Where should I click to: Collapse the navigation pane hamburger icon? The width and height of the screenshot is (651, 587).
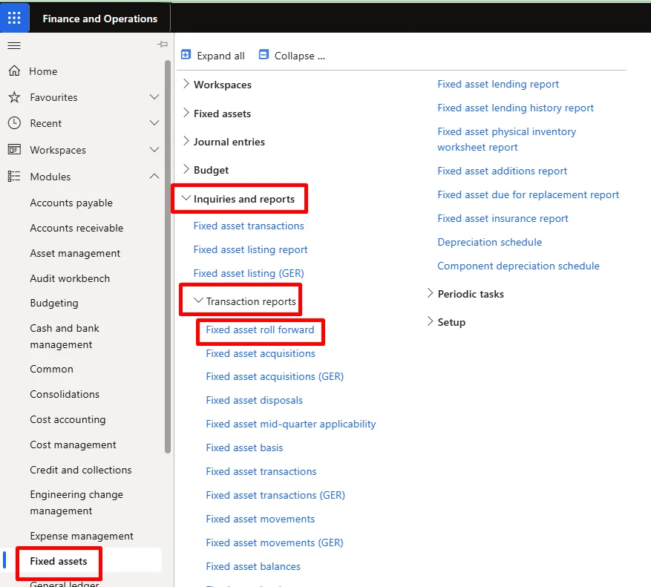tap(14, 46)
